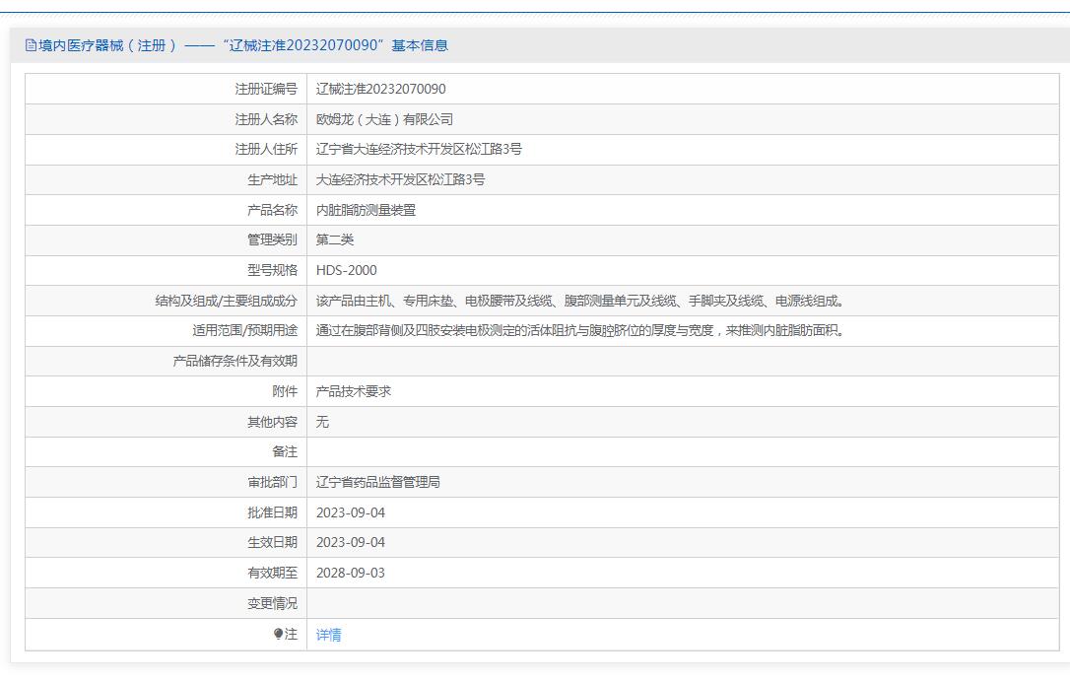Click registrant address 辽宁省大连经济技术开发区松江路3号

419,150
